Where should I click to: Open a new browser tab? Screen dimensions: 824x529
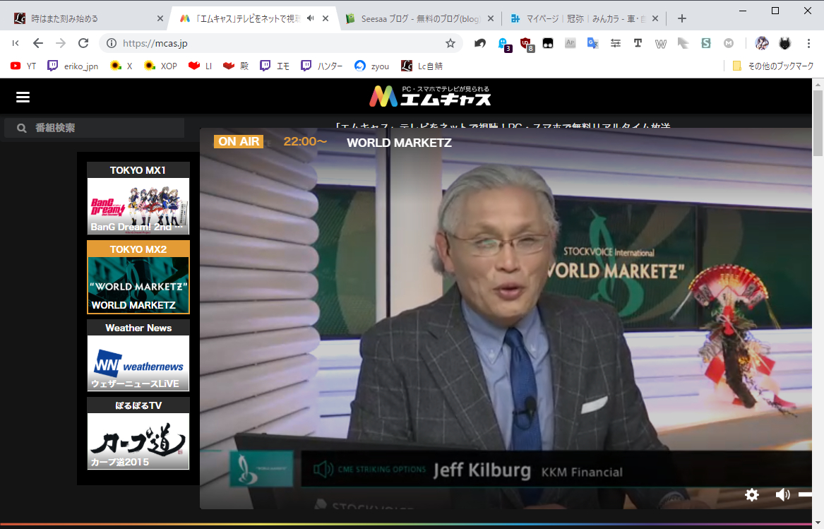click(682, 18)
